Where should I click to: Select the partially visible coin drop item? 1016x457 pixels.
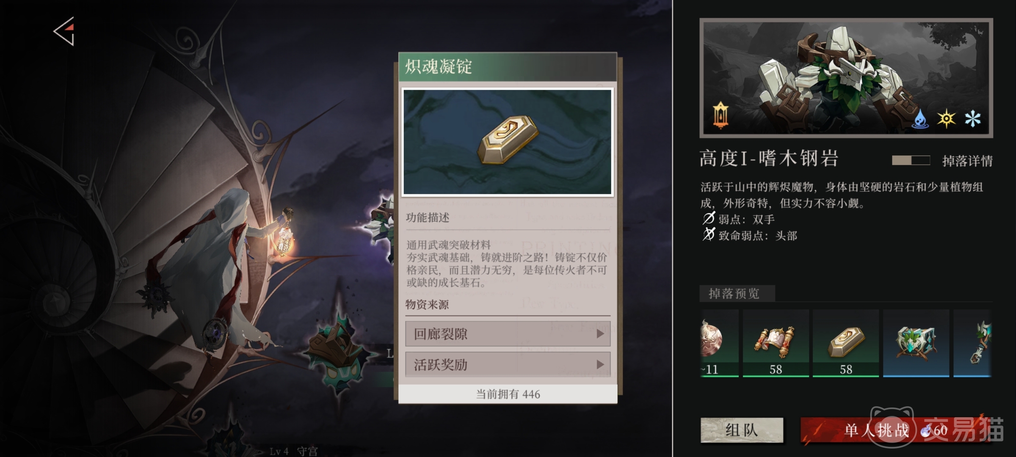pyautogui.click(x=719, y=343)
